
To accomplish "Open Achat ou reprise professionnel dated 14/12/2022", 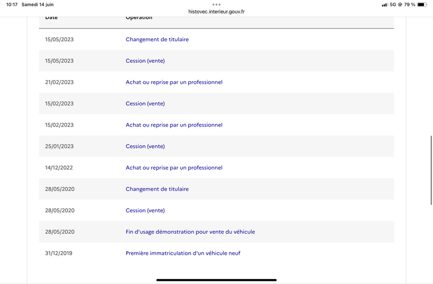I will click(174, 168).
